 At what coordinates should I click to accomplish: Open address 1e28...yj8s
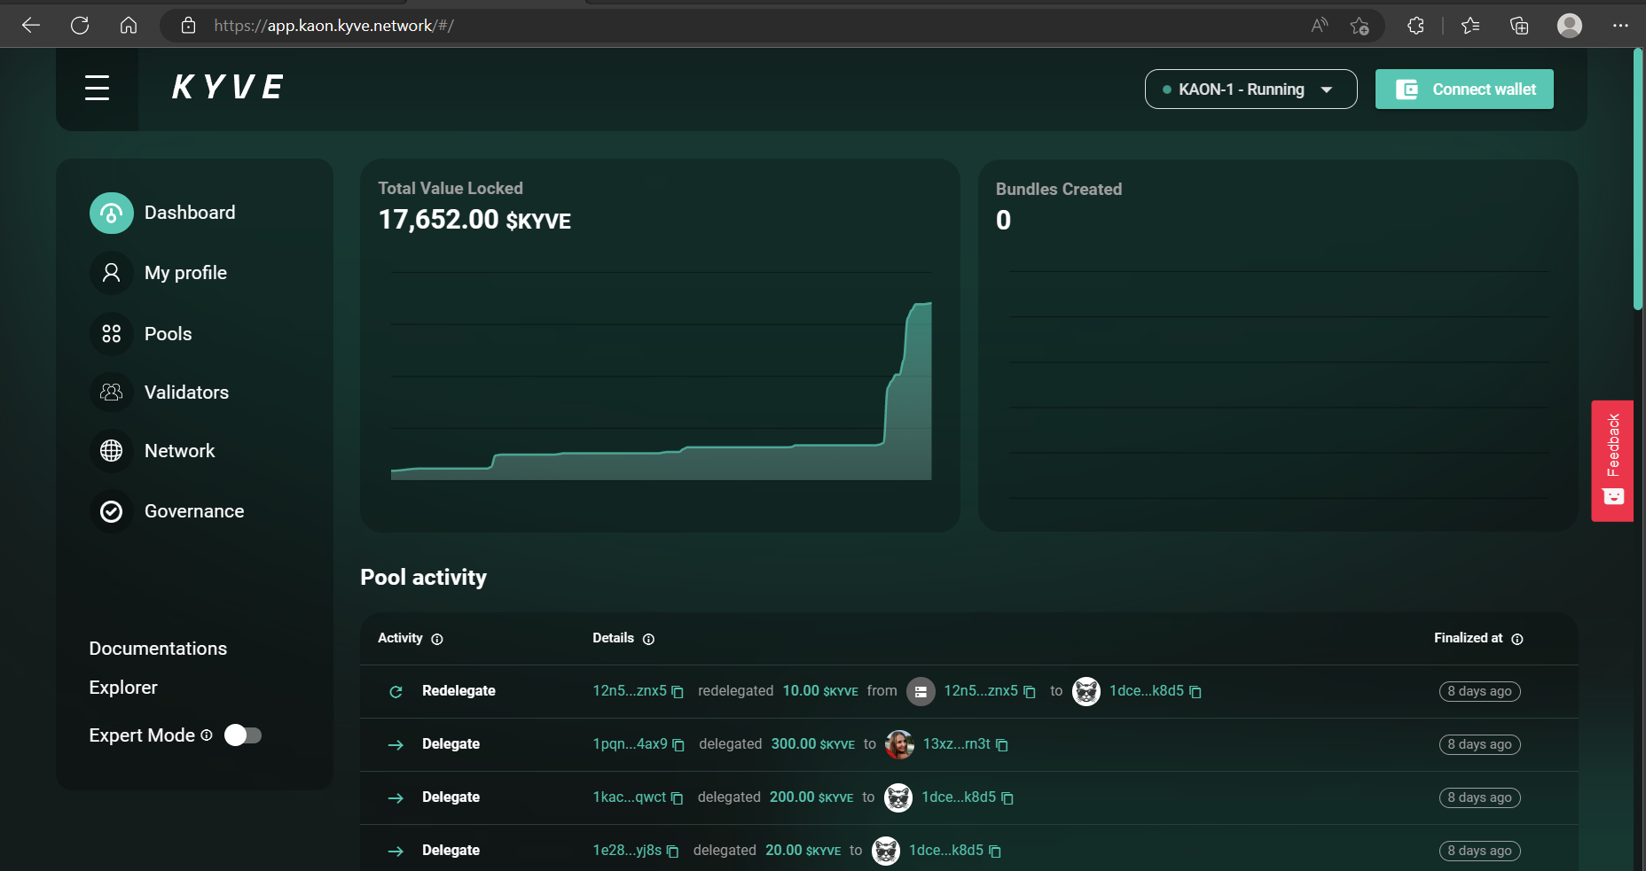click(627, 851)
